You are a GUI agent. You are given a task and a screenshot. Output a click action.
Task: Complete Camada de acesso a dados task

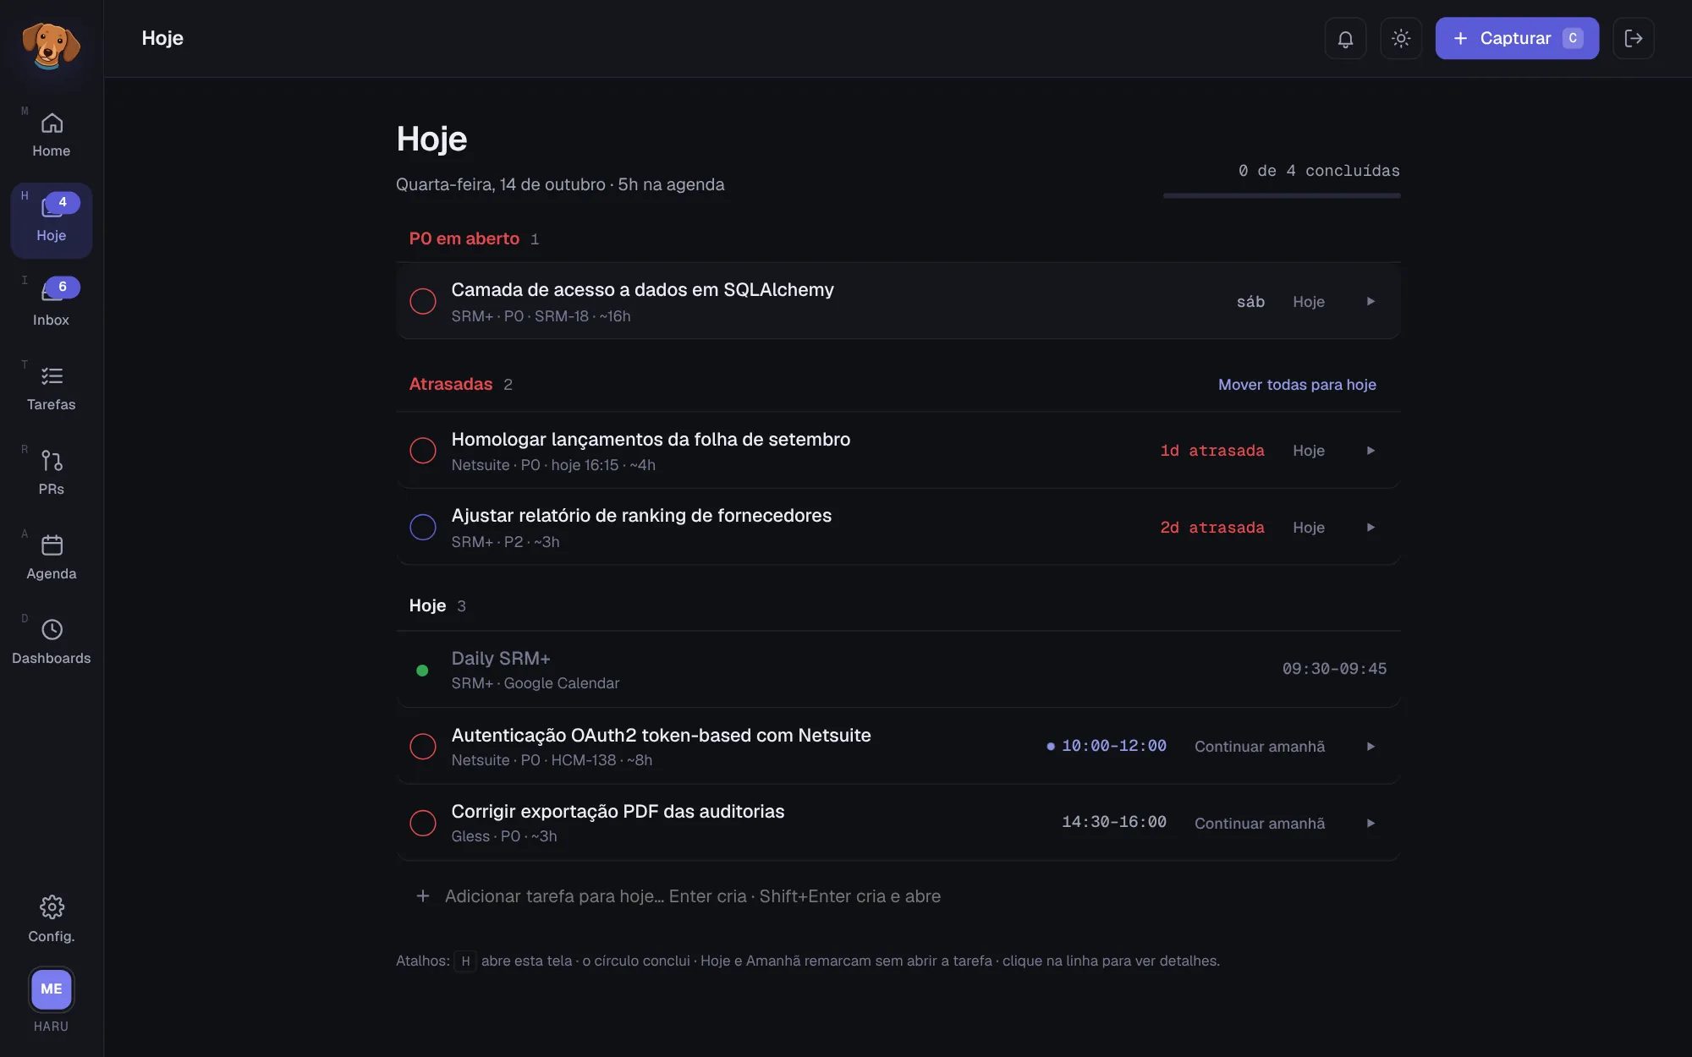(423, 301)
